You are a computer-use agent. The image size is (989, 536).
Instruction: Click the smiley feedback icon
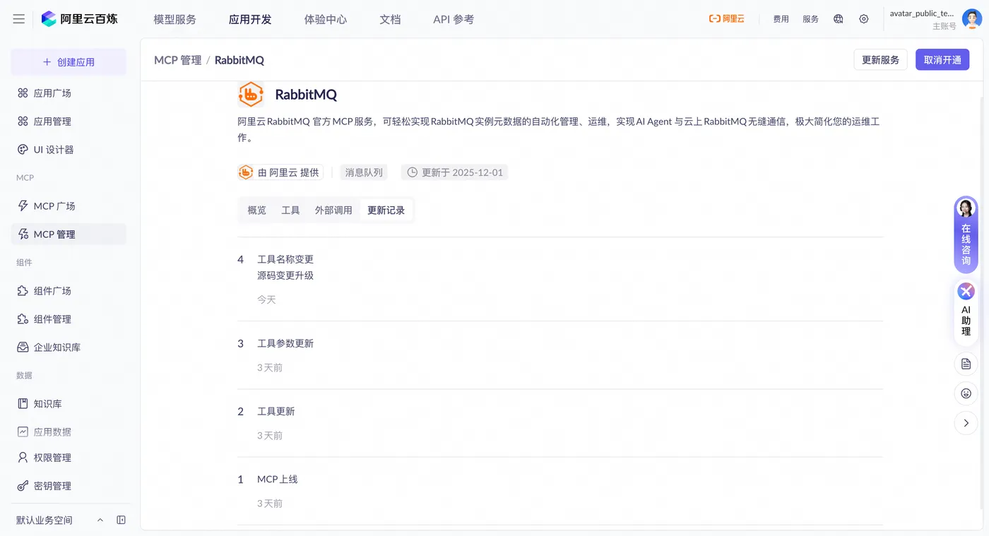[966, 393]
